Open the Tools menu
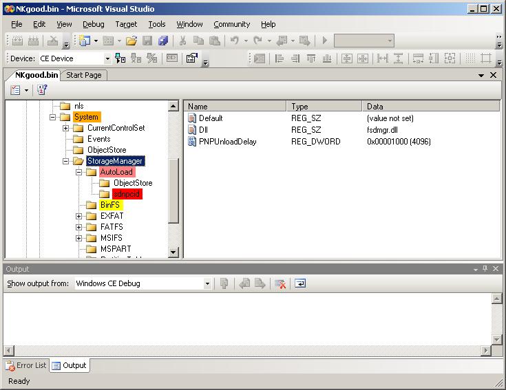This screenshot has height=390, width=506. 157,24
